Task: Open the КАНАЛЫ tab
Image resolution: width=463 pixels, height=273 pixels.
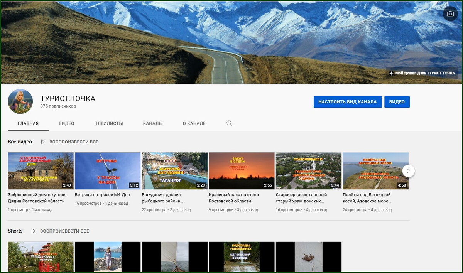Action: point(152,123)
